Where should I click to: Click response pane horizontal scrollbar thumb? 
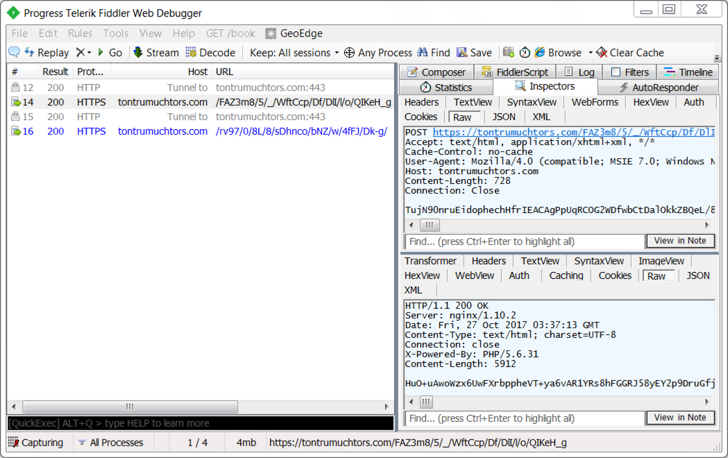426,402
